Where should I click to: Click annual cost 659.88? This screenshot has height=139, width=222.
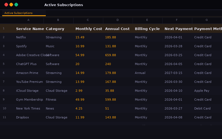point(118,55)
